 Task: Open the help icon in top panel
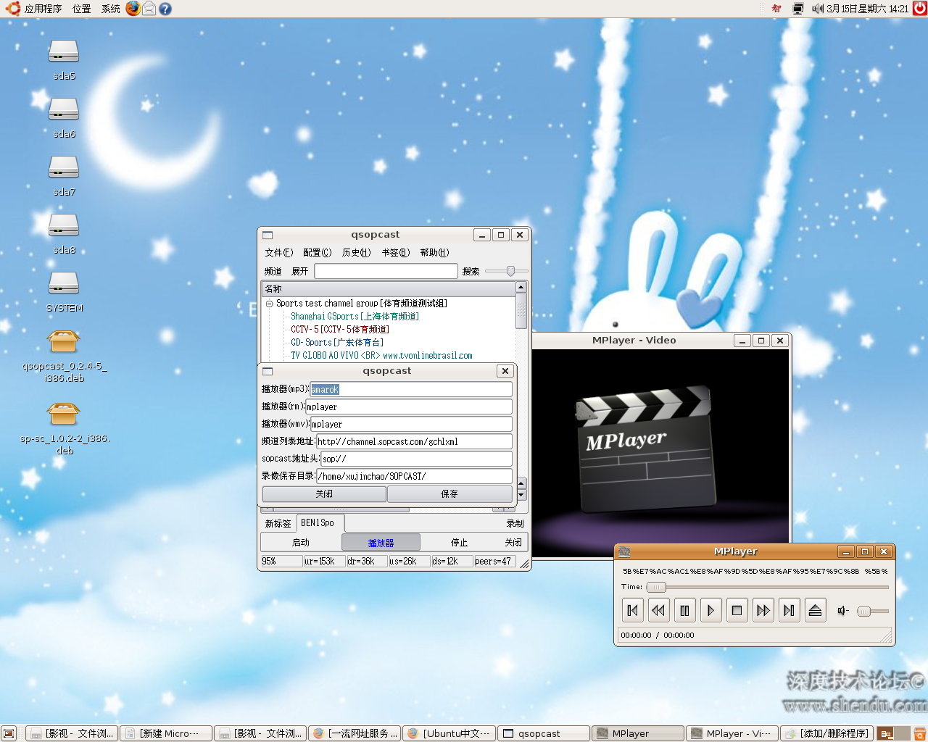(x=165, y=9)
